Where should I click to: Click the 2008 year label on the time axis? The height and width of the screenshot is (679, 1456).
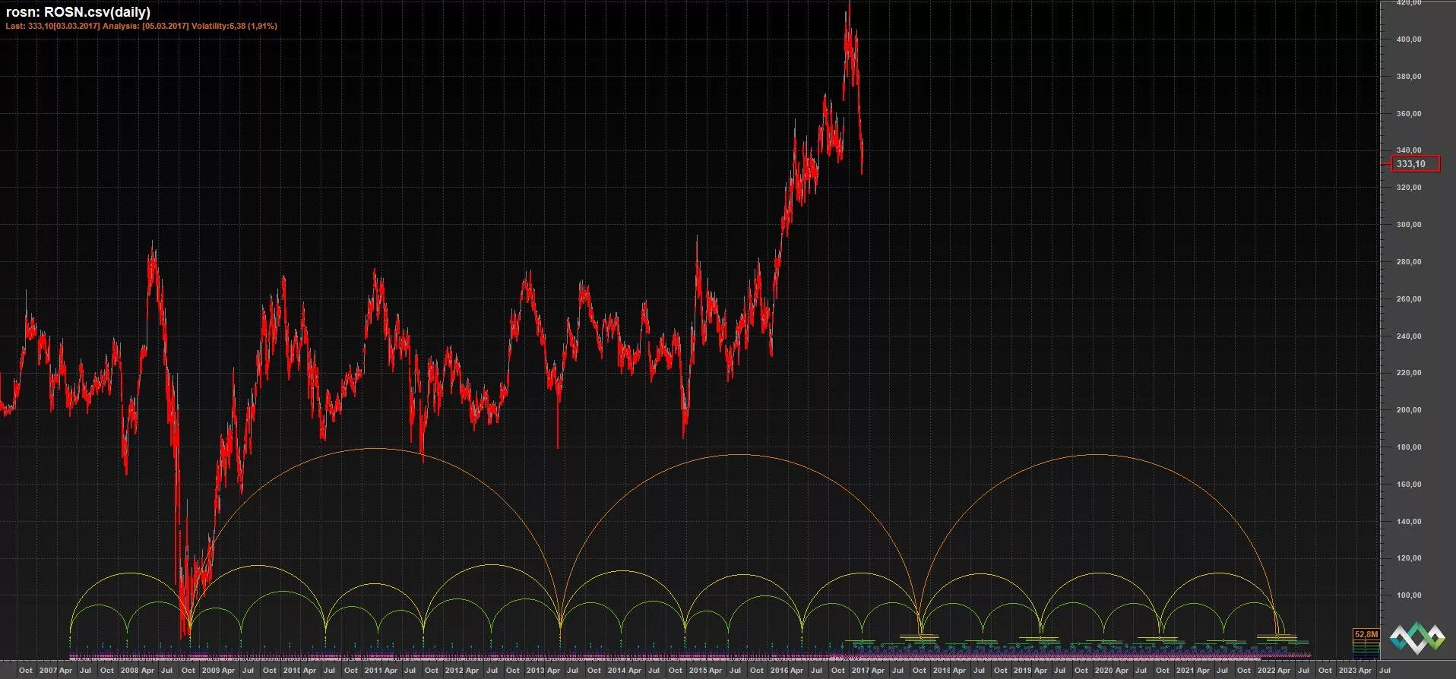click(x=129, y=671)
